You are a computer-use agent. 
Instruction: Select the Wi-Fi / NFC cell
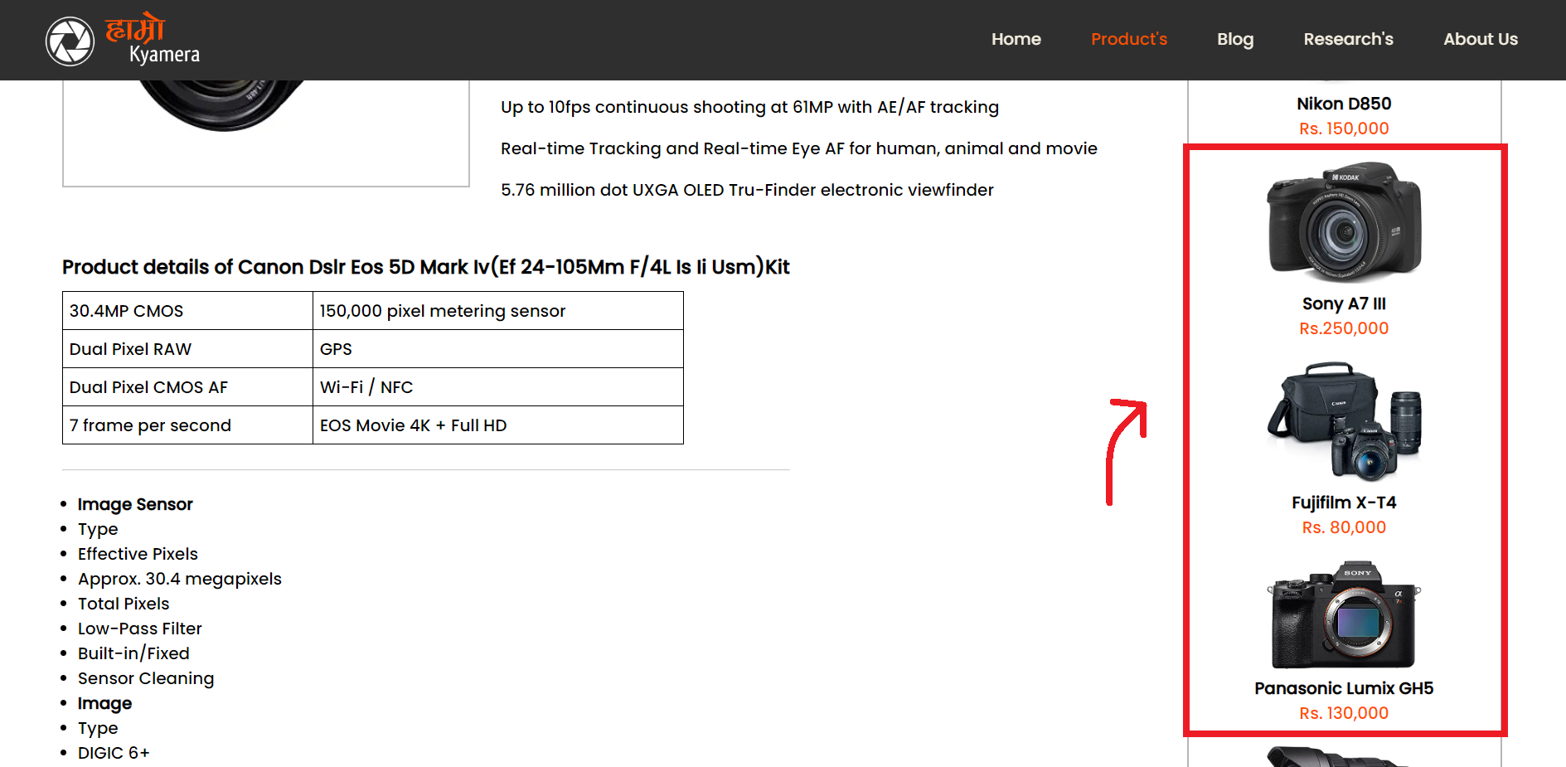click(498, 387)
